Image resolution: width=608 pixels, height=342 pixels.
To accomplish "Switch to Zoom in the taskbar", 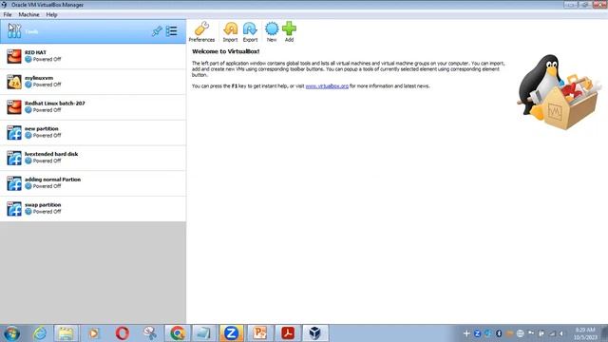I will pyautogui.click(x=231, y=333).
